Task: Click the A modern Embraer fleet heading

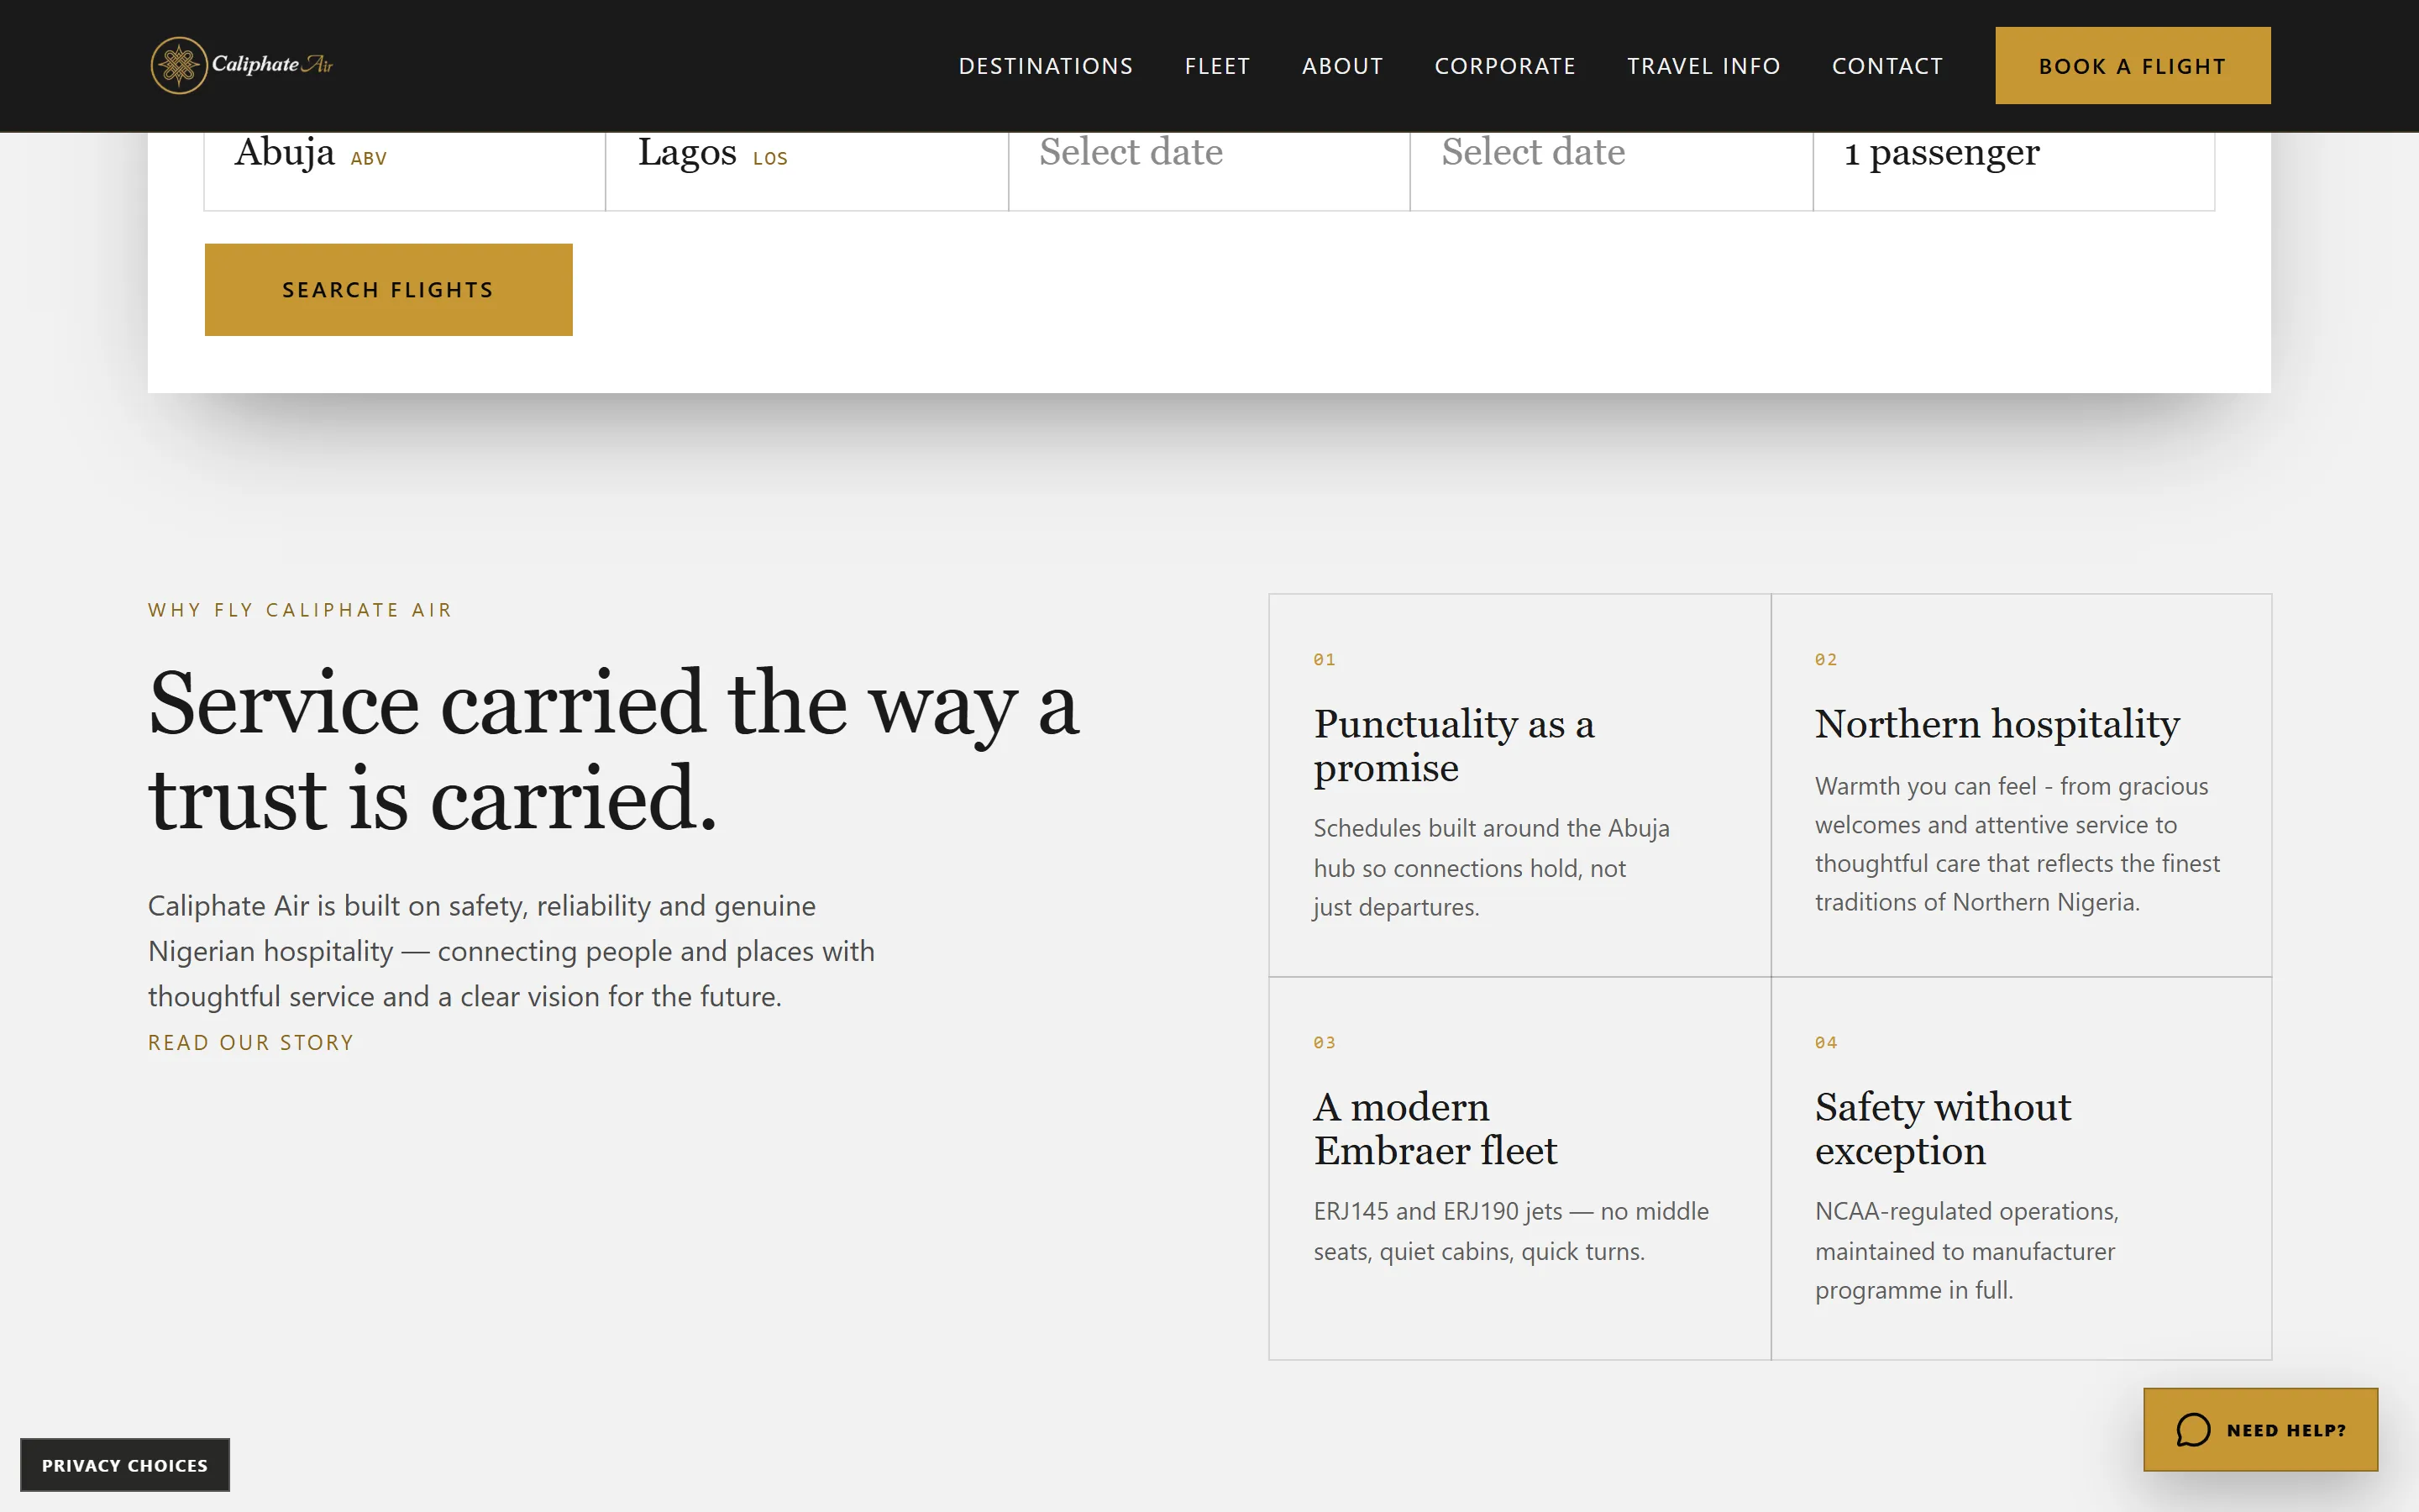Action: click(x=1435, y=1129)
